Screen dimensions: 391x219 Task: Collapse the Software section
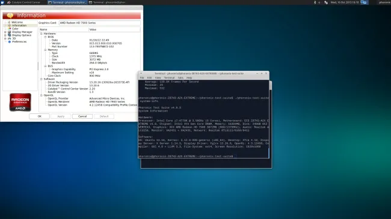click(x=42, y=79)
